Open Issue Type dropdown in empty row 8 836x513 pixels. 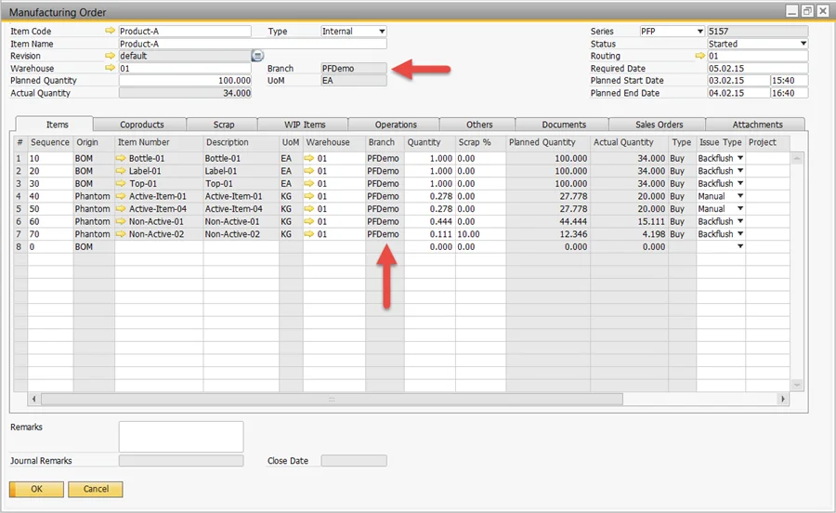pos(740,246)
